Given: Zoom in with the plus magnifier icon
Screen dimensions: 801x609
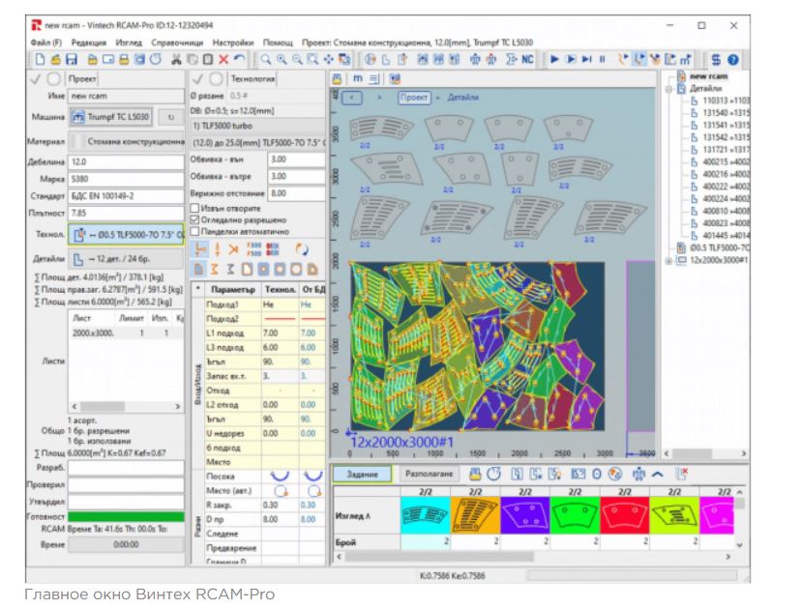Looking at the screenshot, I should pos(282,60).
